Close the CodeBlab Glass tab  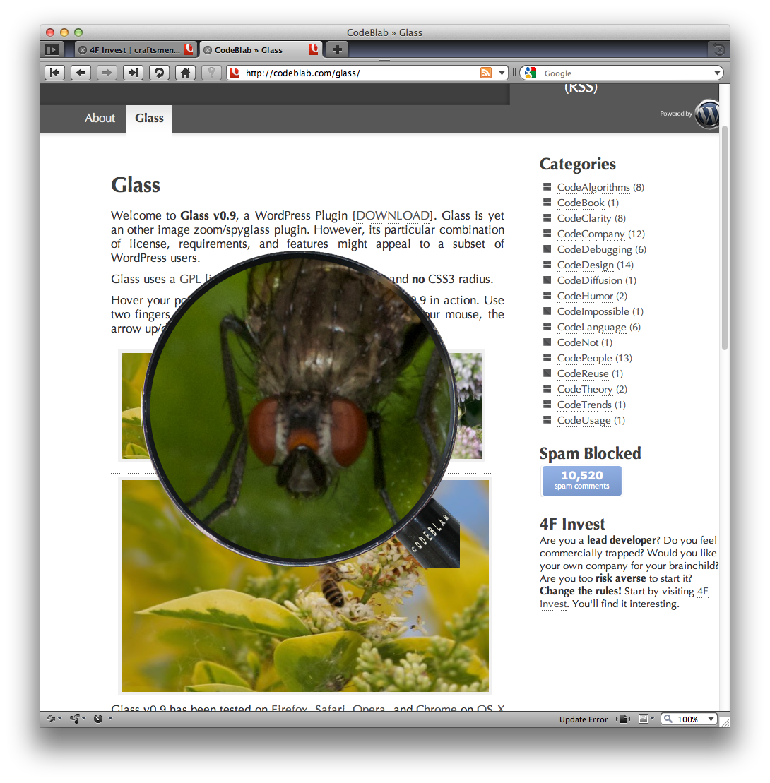(x=208, y=50)
